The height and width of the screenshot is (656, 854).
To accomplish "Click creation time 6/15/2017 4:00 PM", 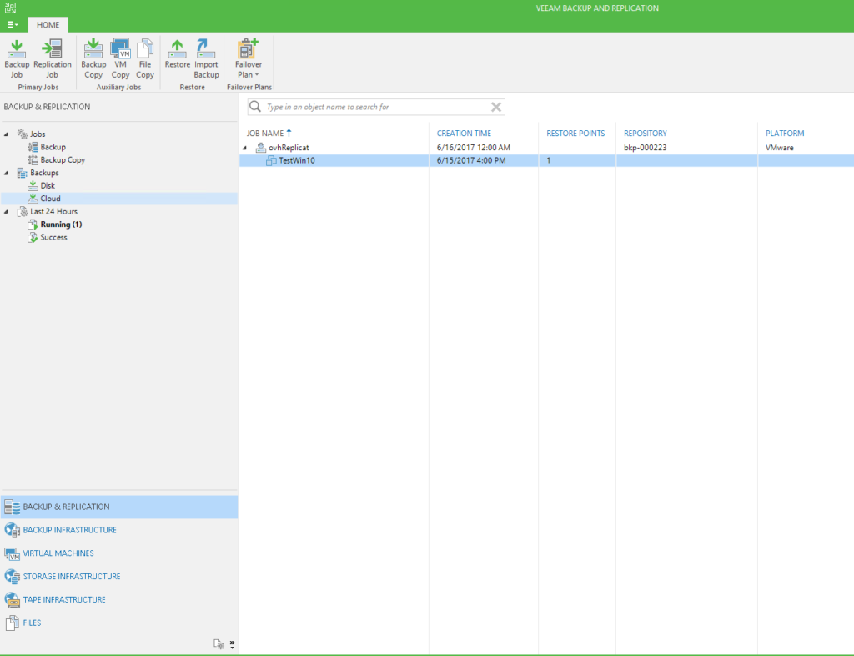I will [471, 161].
